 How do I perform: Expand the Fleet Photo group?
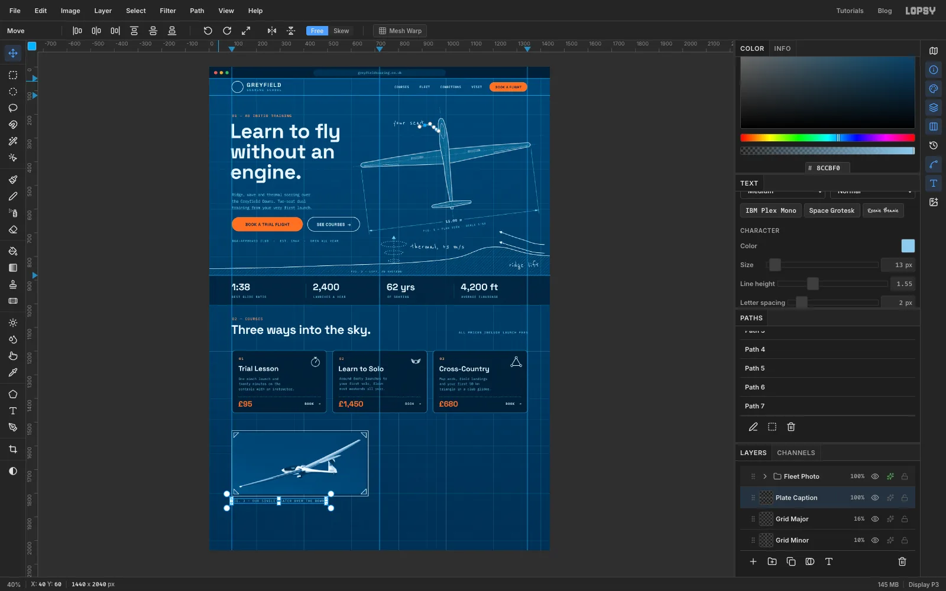click(764, 476)
